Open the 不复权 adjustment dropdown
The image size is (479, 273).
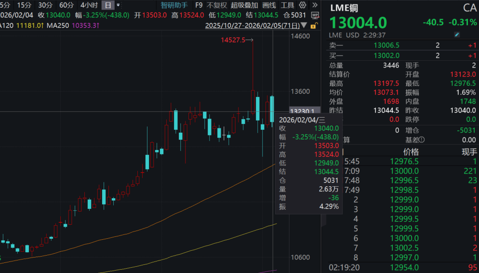click(x=216, y=5)
